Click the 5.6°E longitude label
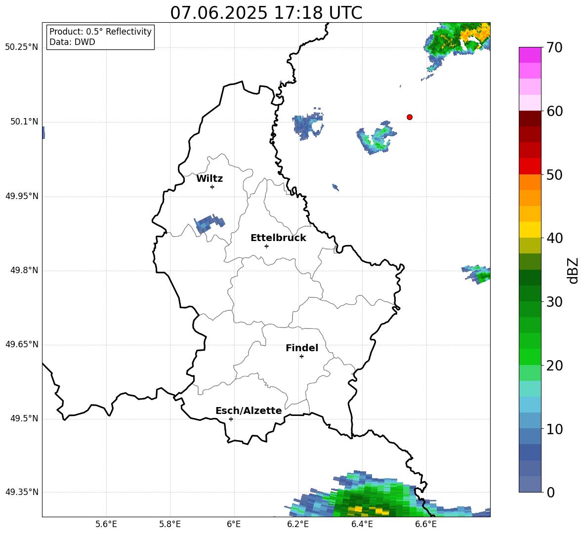The height and width of the screenshot is (534, 585). coord(106,524)
